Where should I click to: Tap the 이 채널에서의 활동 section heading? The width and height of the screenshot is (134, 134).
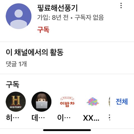(x=35, y=52)
